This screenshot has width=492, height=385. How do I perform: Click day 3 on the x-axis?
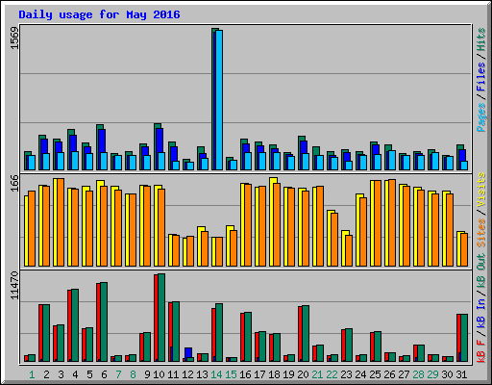click(x=61, y=374)
